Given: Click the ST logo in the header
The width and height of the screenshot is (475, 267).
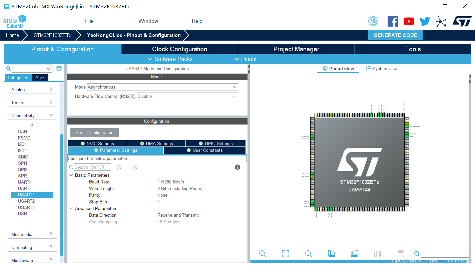Looking at the screenshot, I should (462, 21).
